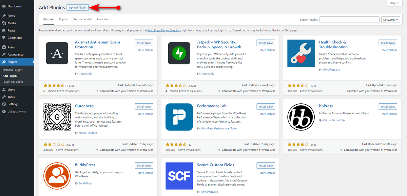
Task: Click the Media icon in sidebar
Action: [x=4, y=23]
